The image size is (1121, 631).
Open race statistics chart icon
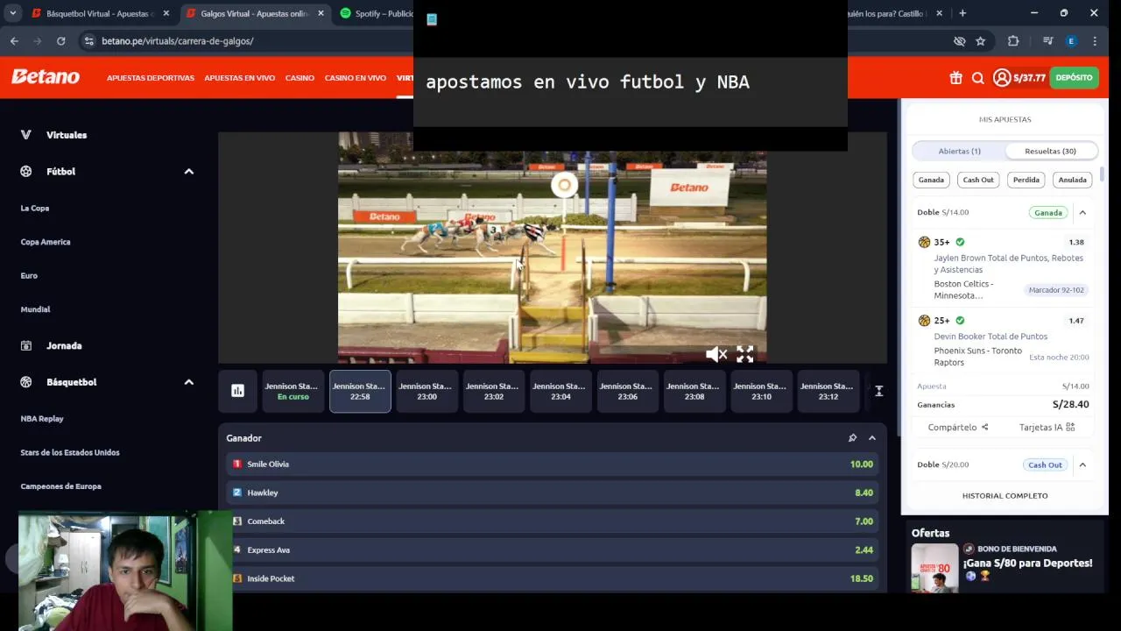237,391
